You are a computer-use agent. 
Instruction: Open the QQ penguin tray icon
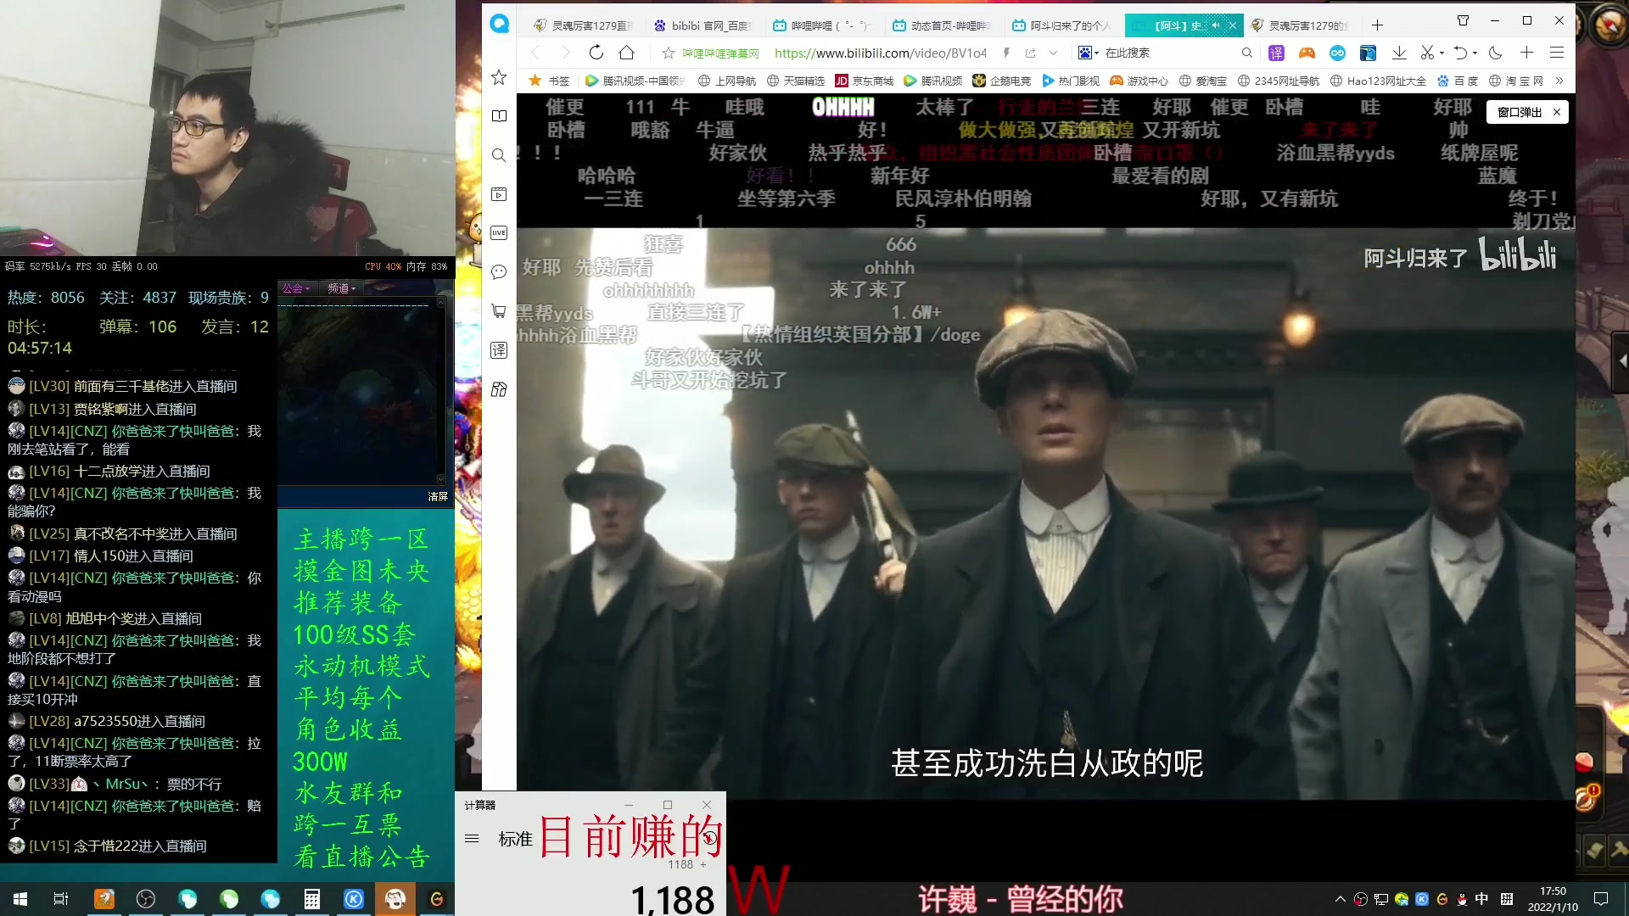click(1463, 899)
